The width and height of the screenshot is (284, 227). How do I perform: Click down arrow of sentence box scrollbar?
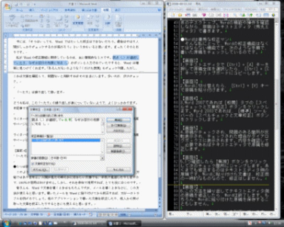[x=103, y=133]
